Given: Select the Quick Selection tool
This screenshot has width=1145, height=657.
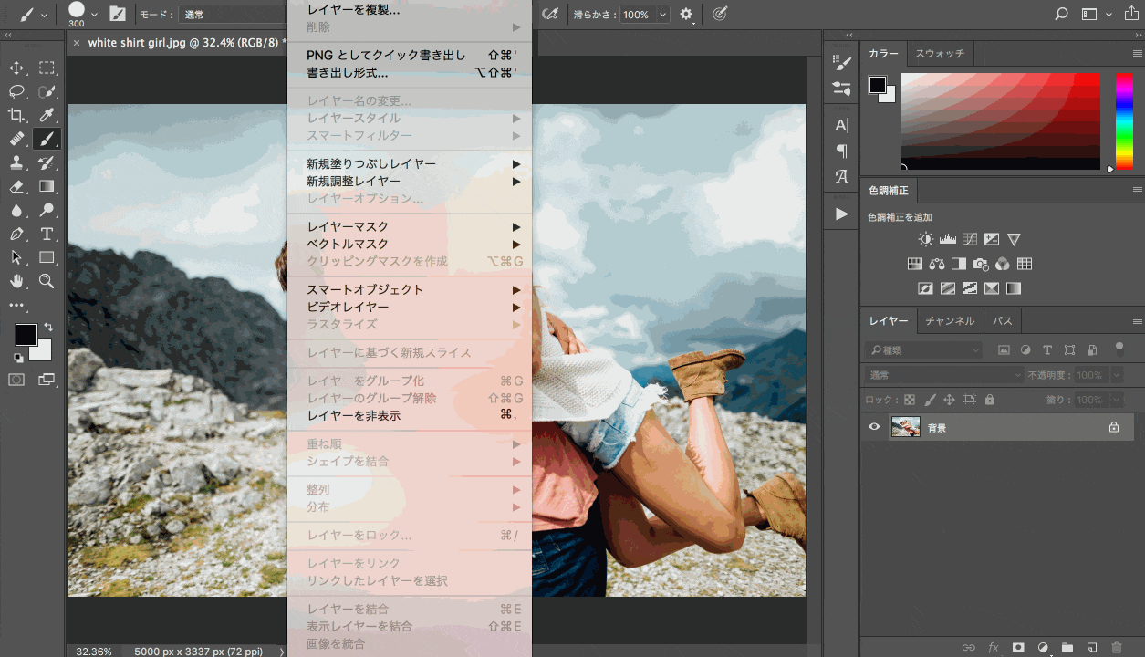Looking at the screenshot, I should tap(47, 91).
